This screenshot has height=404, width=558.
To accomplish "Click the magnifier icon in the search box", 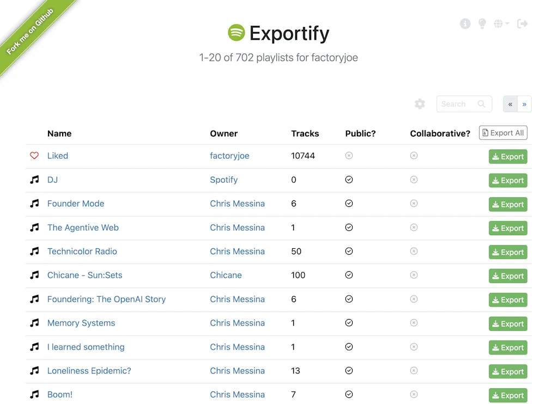I will pyautogui.click(x=481, y=103).
